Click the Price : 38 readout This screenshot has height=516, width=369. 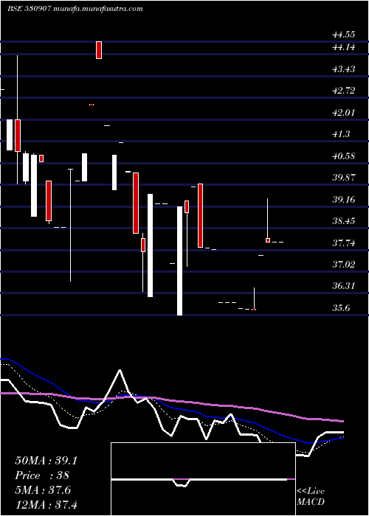click(x=42, y=475)
